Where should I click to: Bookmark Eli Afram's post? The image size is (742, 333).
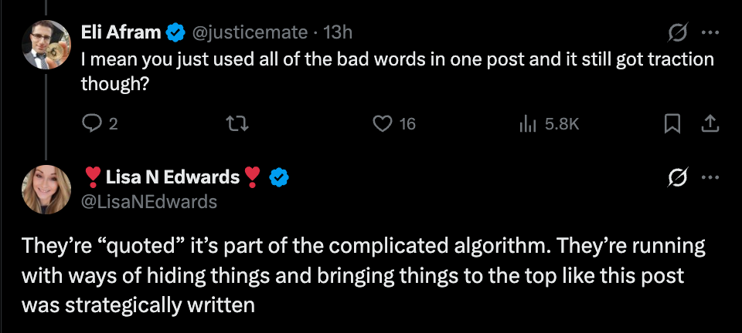pos(672,123)
